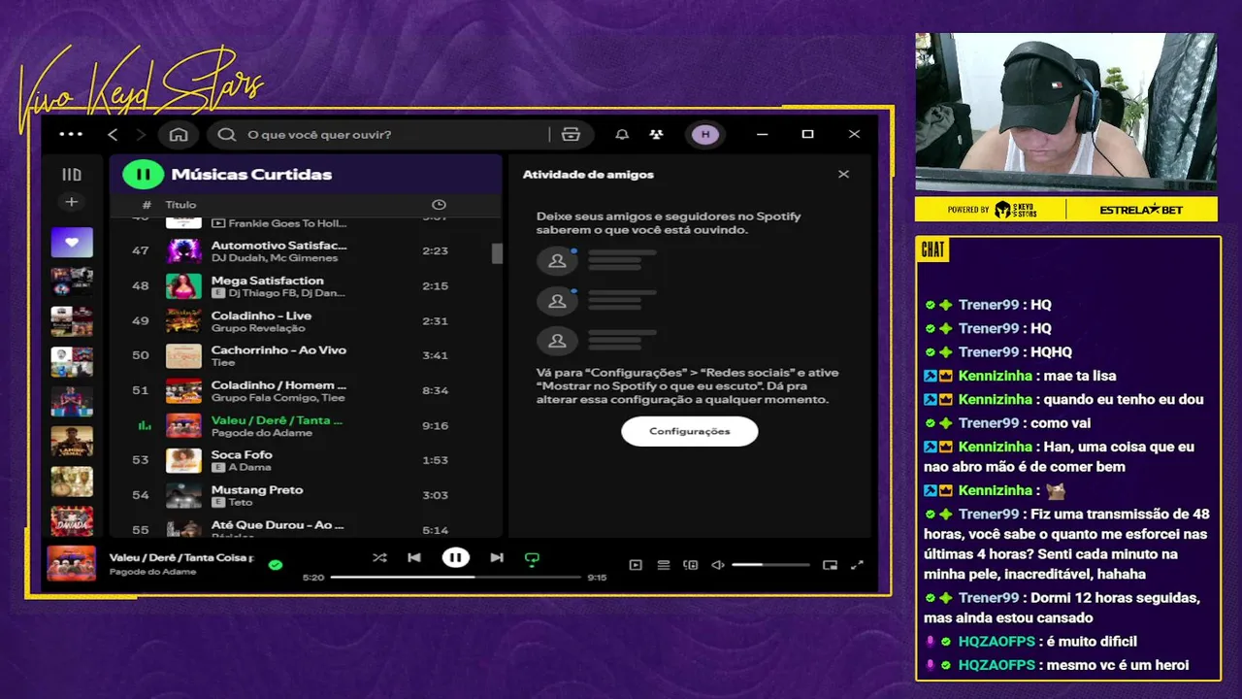Enter full screen player view
Viewport: 1242px width, 699px height.
coord(857,565)
